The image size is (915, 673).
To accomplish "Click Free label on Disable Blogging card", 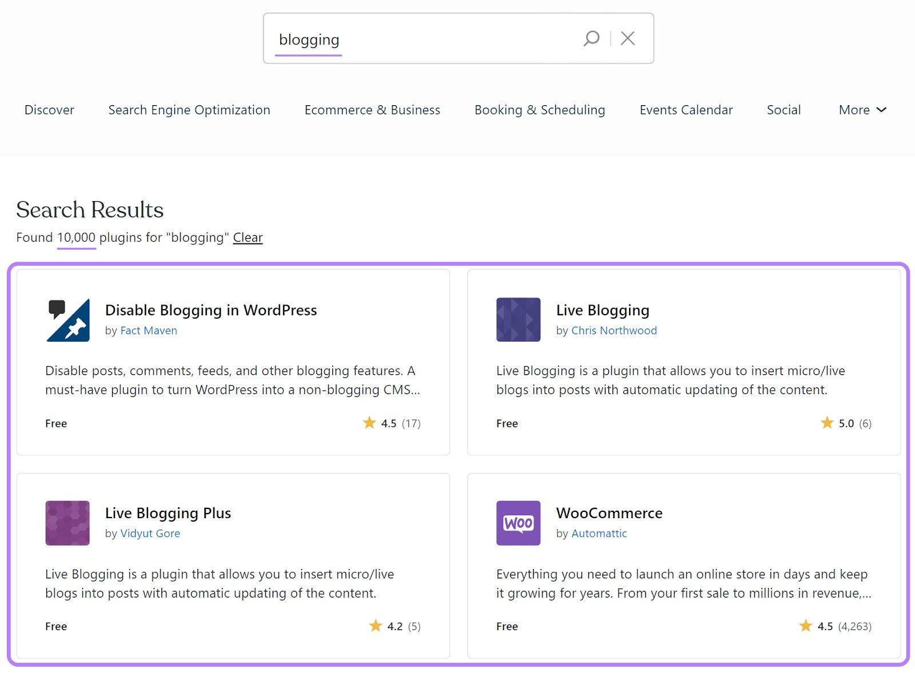I will click(56, 423).
